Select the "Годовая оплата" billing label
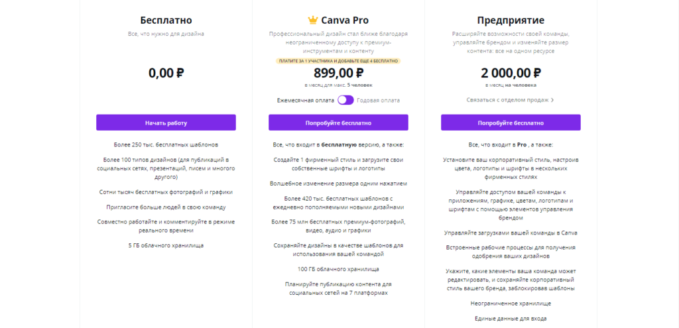The width and height of the screenshot is (679, 328). point(378,100)
